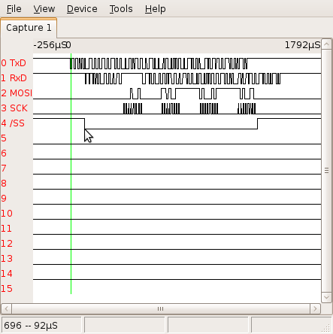
Task: Open the Device menu
Action: click(82, 9)
